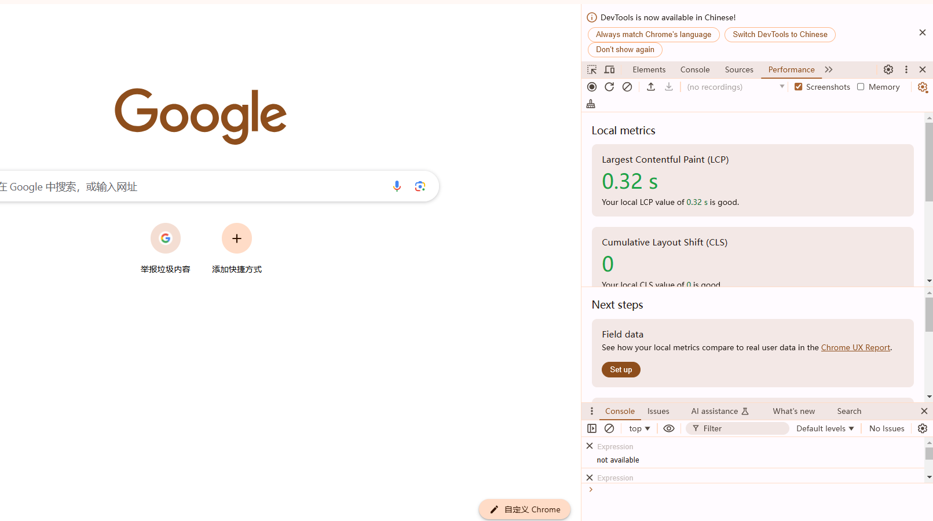933x521 pixels.
Task: Select the inspect element picker icon
Action: (591, 69)
